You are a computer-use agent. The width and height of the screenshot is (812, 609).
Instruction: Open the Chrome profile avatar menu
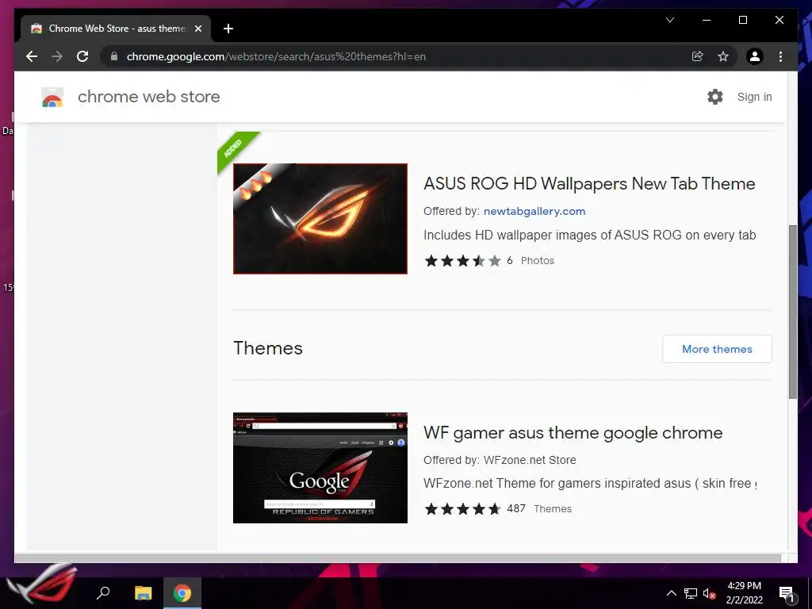coord(755,56)
